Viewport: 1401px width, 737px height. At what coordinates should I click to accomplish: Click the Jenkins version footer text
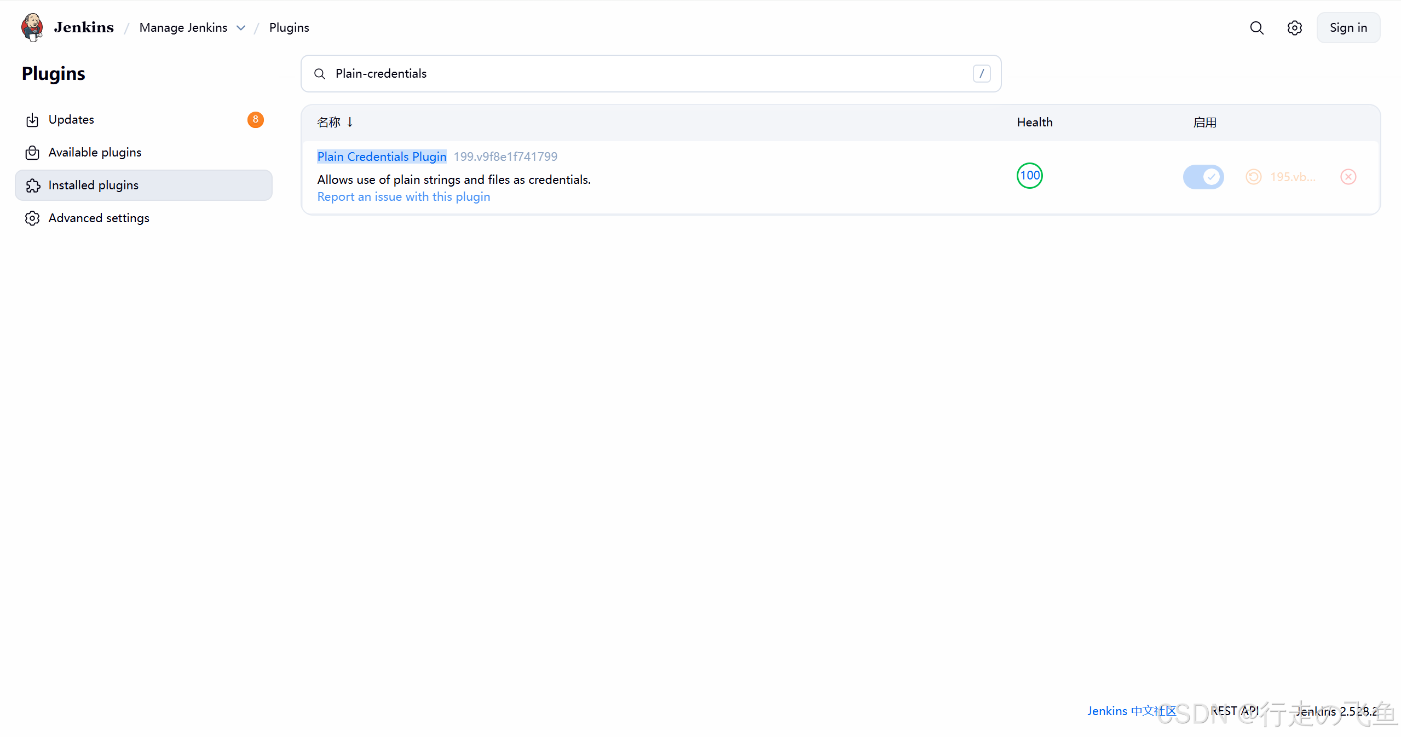(1336, 711)
